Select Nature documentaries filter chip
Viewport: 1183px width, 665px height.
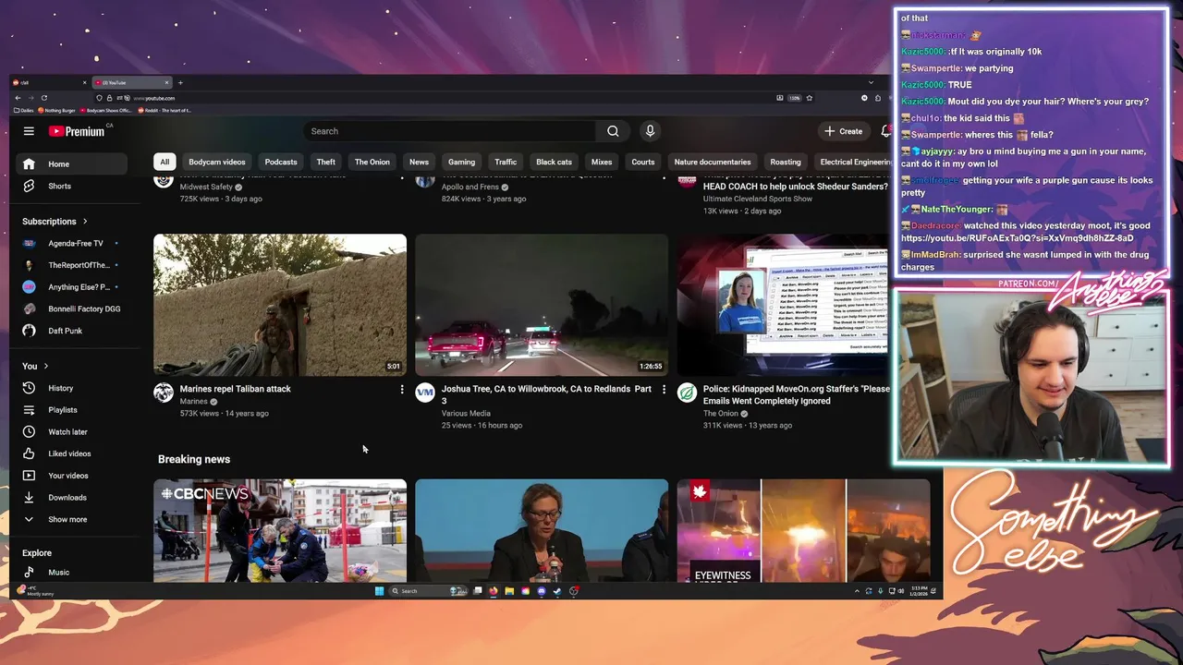[713, 162]
